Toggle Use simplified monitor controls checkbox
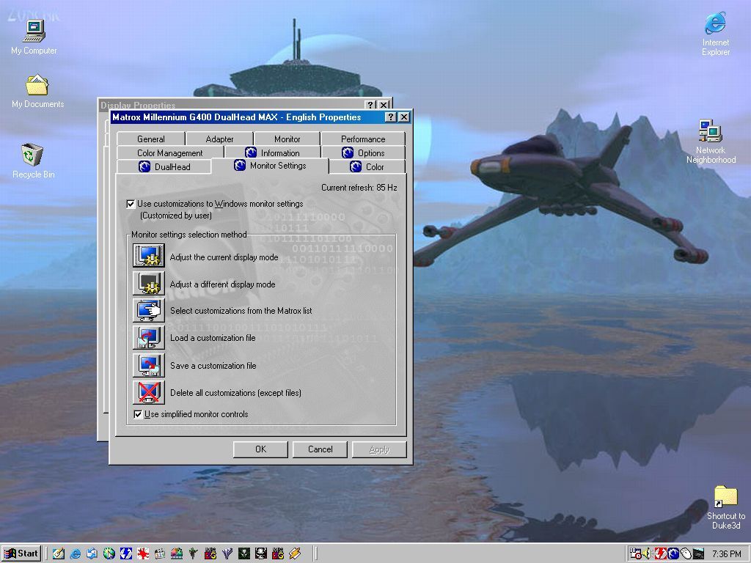Image resolution: width=751 pixels, height=563 pixels. (x=138, y=414)
